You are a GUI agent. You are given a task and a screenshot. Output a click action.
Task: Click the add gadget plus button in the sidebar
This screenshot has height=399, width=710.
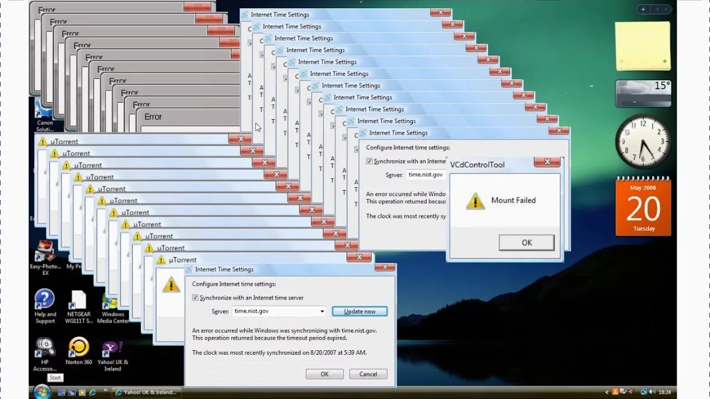tap(643, 9)
